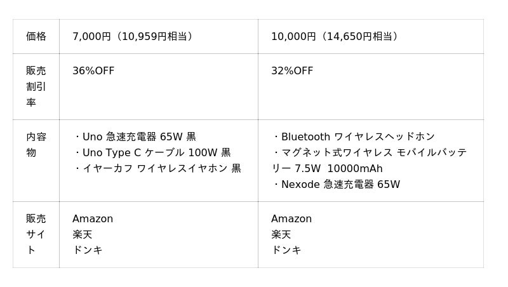Viewport: 508px width, 287px height.
Task: Click the 価格 row header cell
Action: click(36, 36)
